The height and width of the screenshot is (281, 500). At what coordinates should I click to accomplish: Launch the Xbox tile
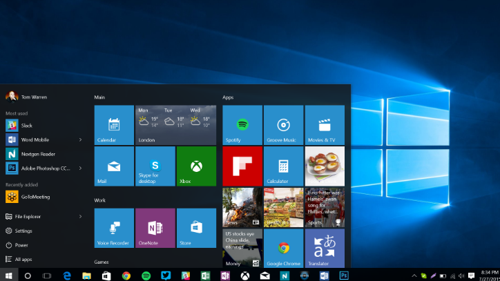pos(196,166)
